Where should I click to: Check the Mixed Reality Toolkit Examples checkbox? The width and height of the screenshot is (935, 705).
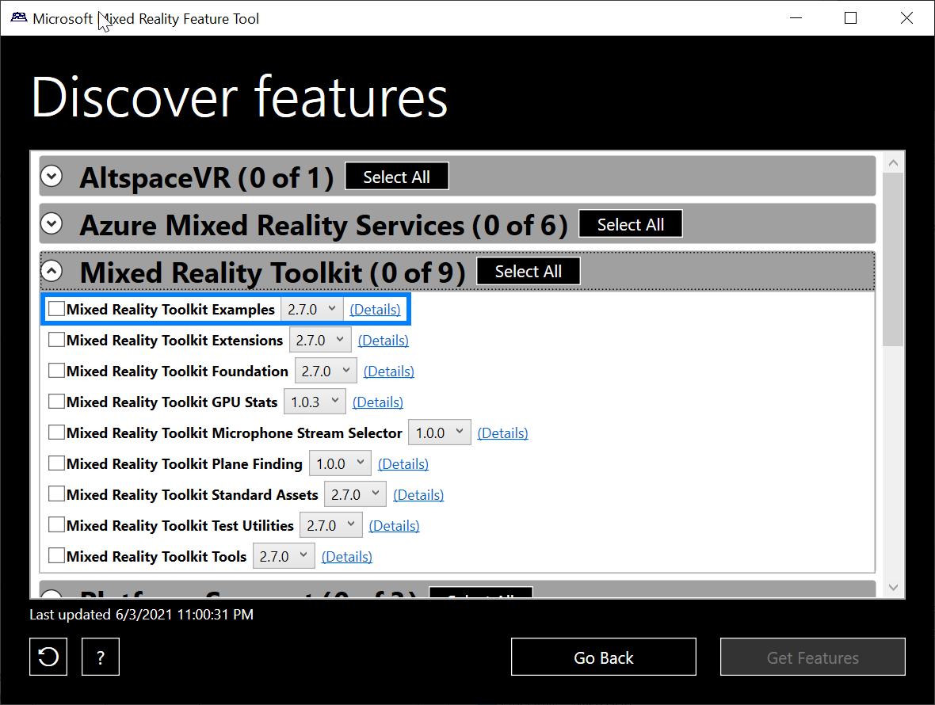pos(56,308)
